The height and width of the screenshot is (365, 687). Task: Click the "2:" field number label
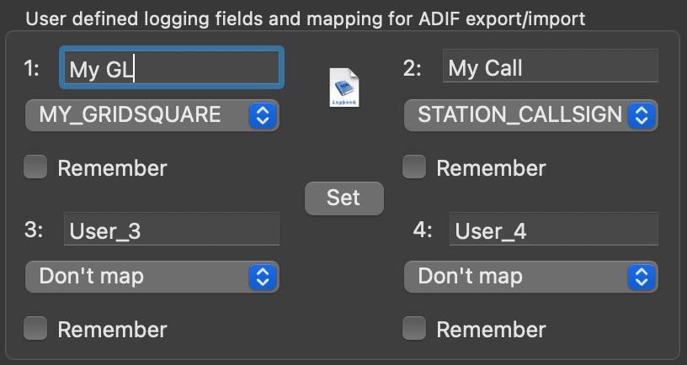click(x=413, y=69)
